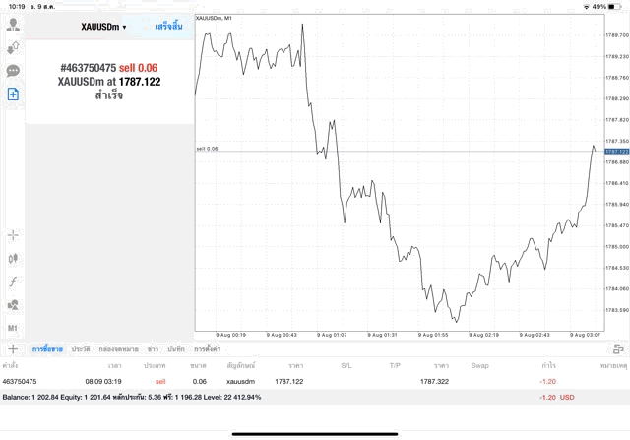Expand the XAUUSDm symbol dropdown
Screen dimensions: 630x440
point(103,27)
